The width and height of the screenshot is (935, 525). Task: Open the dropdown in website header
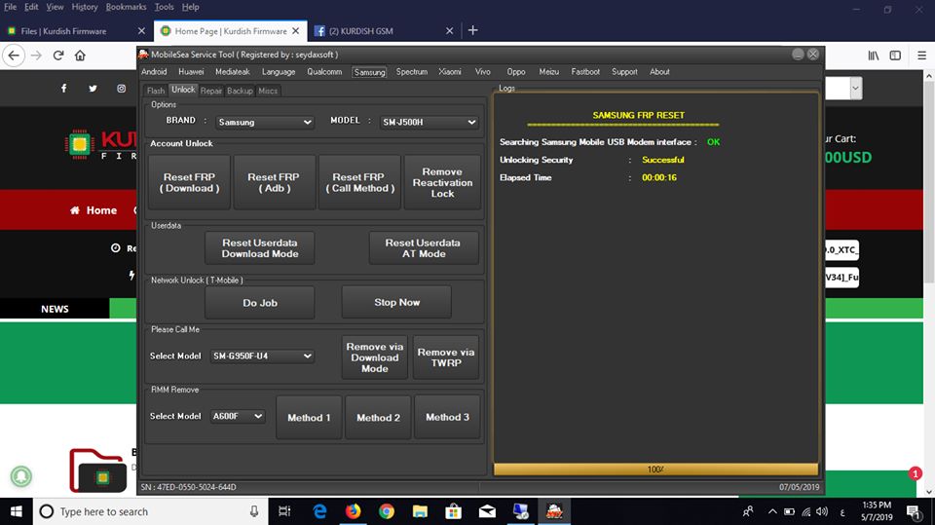856,89
